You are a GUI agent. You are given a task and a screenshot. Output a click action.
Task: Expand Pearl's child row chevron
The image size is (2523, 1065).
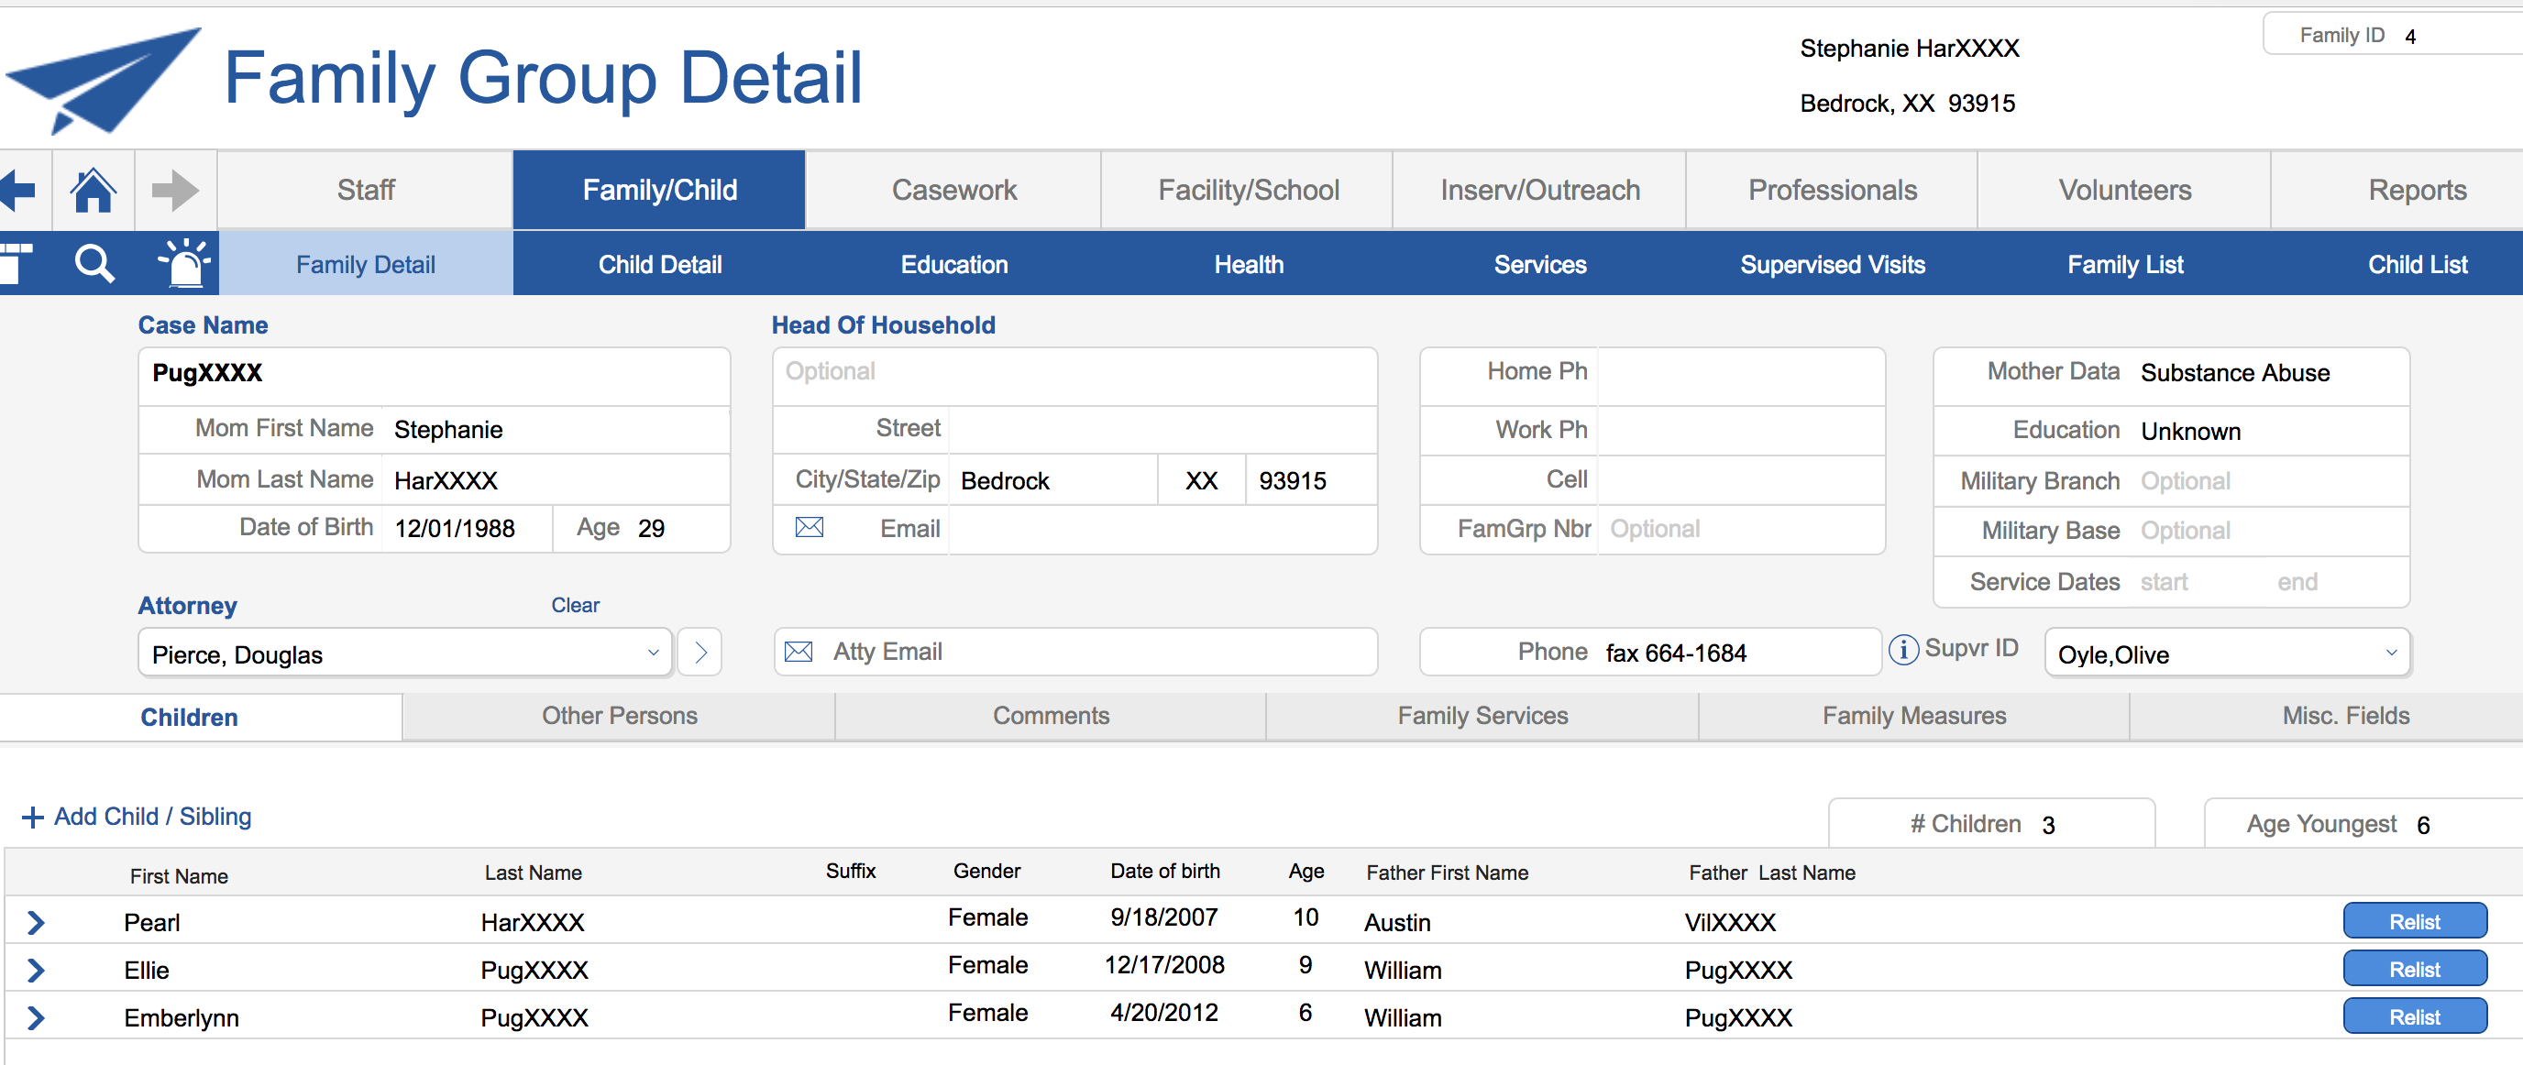[37, 922]
